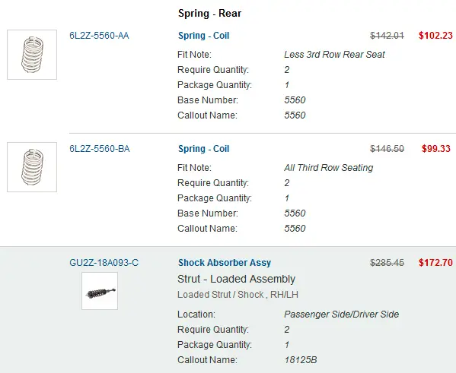This screenshot has height=373, width=456.
Task: Open the 6L2Z-5560-AA coil spring thumbnail
Action: tap(32, 55)
